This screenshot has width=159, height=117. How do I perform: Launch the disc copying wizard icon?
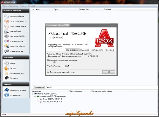point(7,26)
